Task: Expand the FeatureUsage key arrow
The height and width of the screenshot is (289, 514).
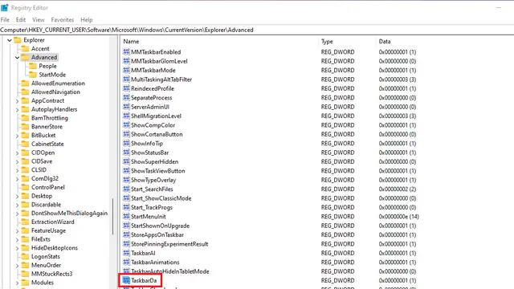Action: 17,231
